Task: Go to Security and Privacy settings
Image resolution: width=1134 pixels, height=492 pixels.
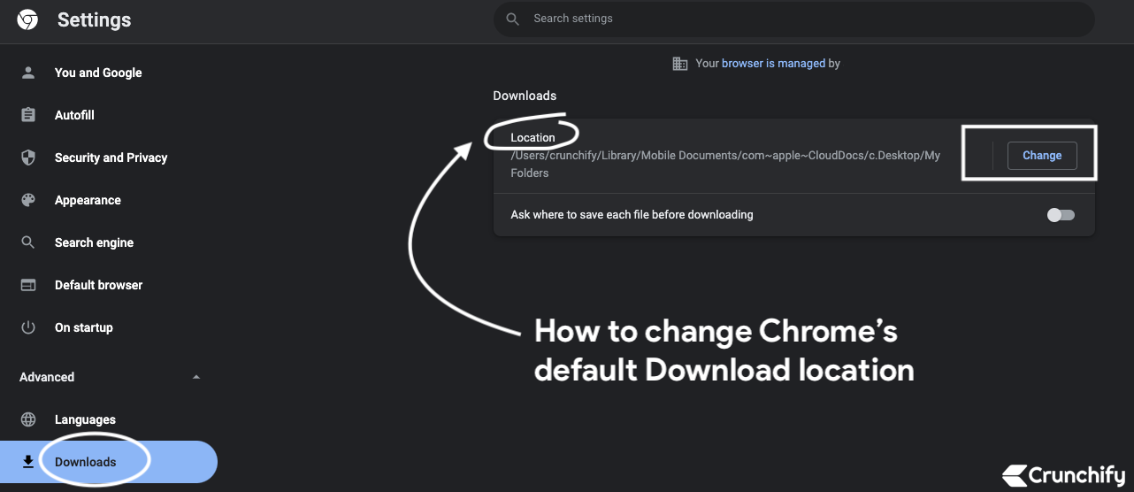Action: coord(111,158)
